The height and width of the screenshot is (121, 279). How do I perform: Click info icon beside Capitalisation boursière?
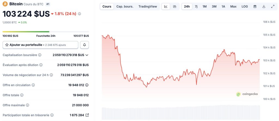40,55
